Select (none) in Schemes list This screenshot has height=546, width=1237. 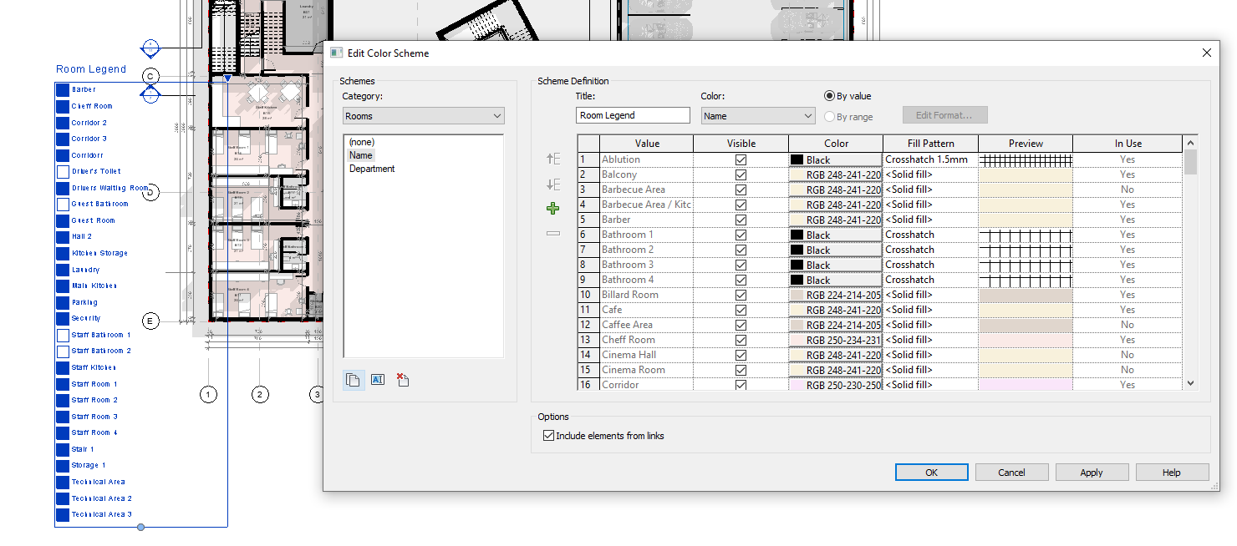tap(362, 142)
